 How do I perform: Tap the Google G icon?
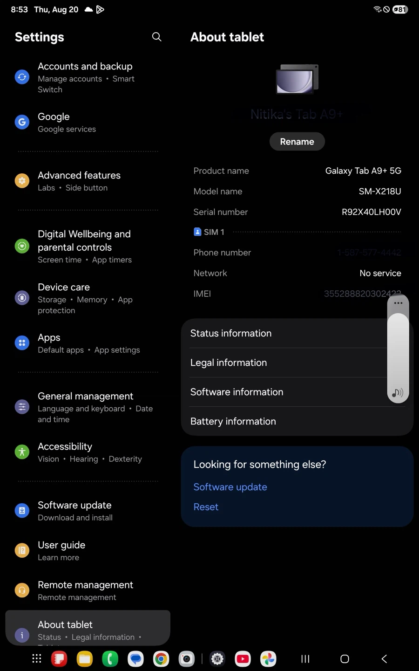(22, 122)
